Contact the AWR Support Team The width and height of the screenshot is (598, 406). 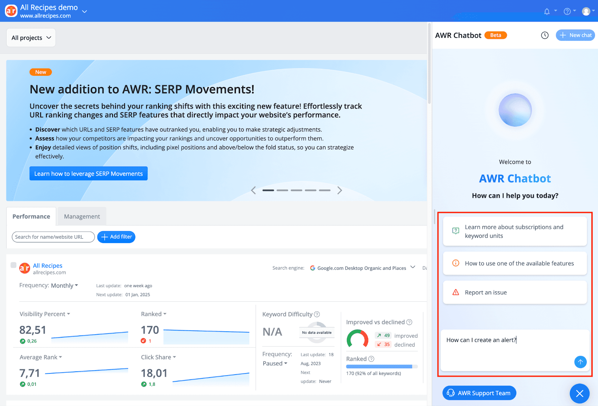point(479,393)
